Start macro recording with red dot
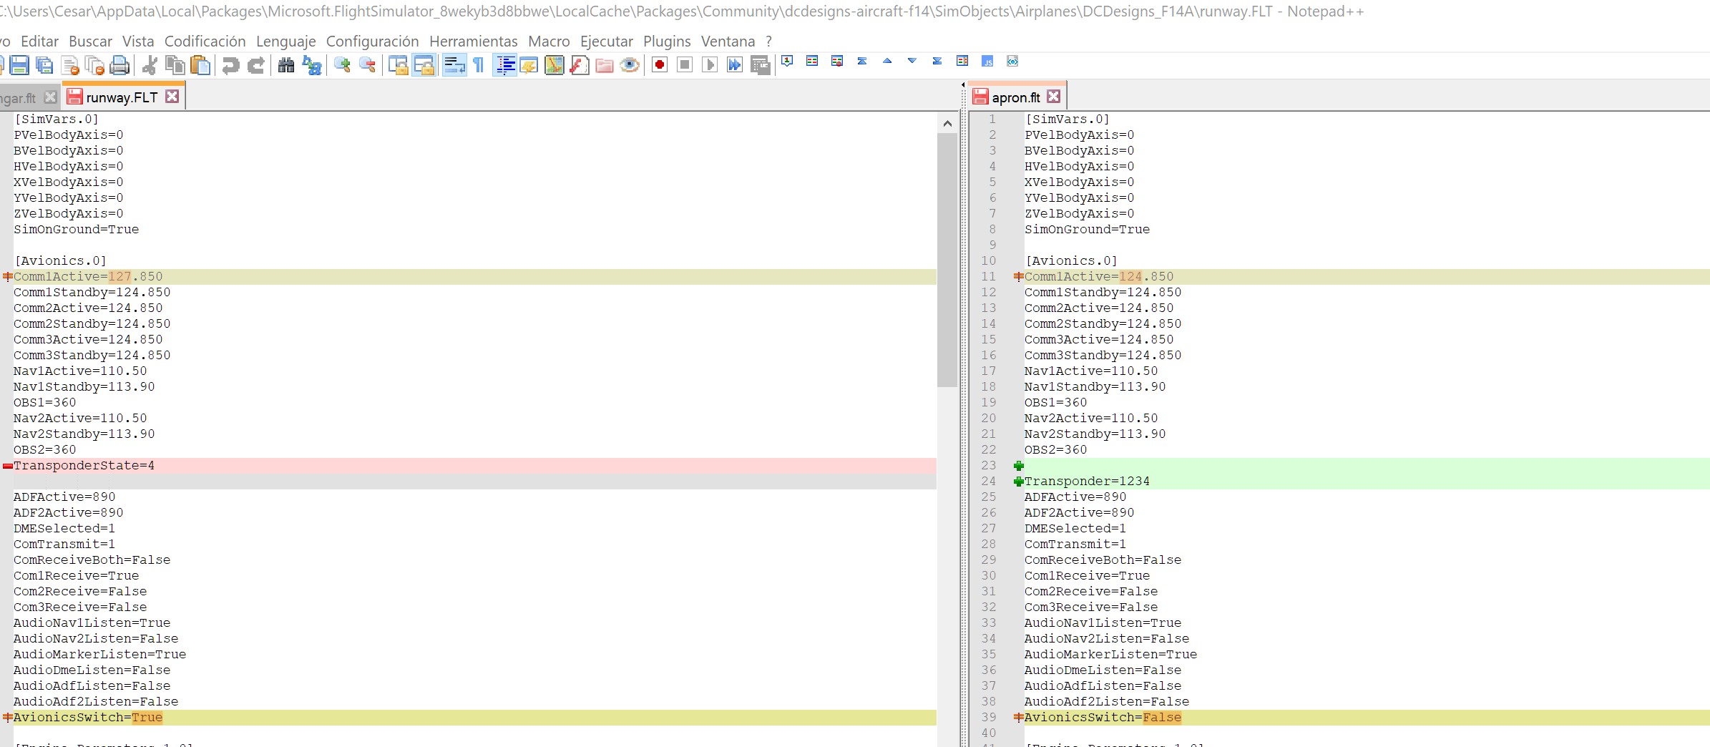This screenshot has height=747, width=1710. click(x=660, y=65)
